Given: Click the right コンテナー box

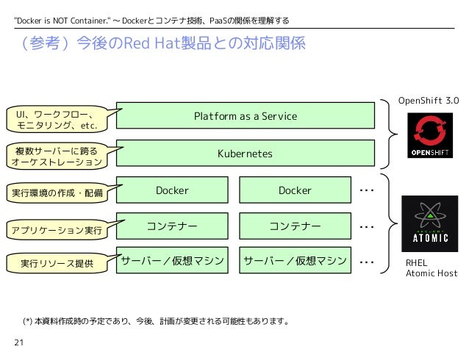Looking at the screenshot, I should coord(295,226).
